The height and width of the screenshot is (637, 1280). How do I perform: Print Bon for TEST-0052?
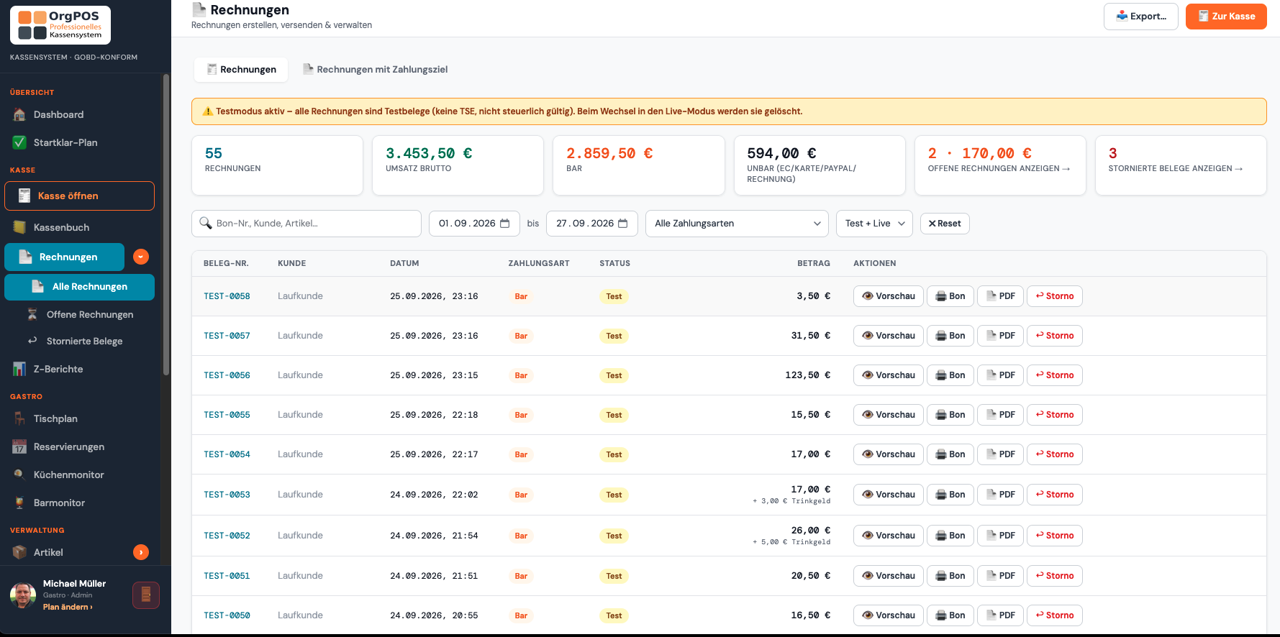tap(950, 536)
